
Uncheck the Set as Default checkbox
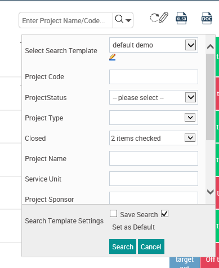tap(164, 214)
